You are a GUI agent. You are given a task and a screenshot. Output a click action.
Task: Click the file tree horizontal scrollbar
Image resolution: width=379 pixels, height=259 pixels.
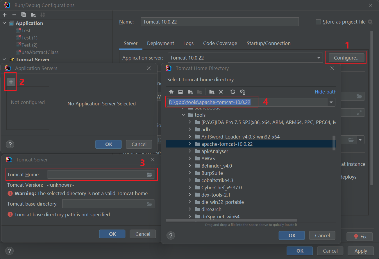232,220
